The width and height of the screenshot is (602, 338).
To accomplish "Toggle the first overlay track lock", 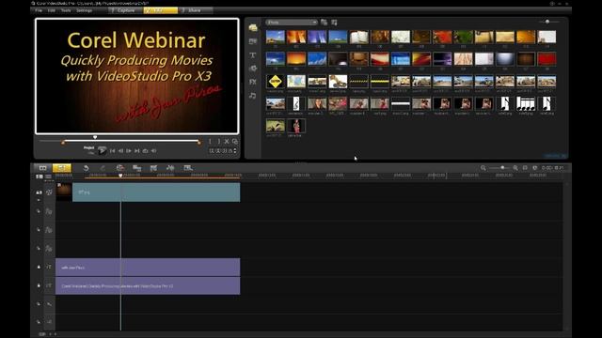I will point(39,211).
